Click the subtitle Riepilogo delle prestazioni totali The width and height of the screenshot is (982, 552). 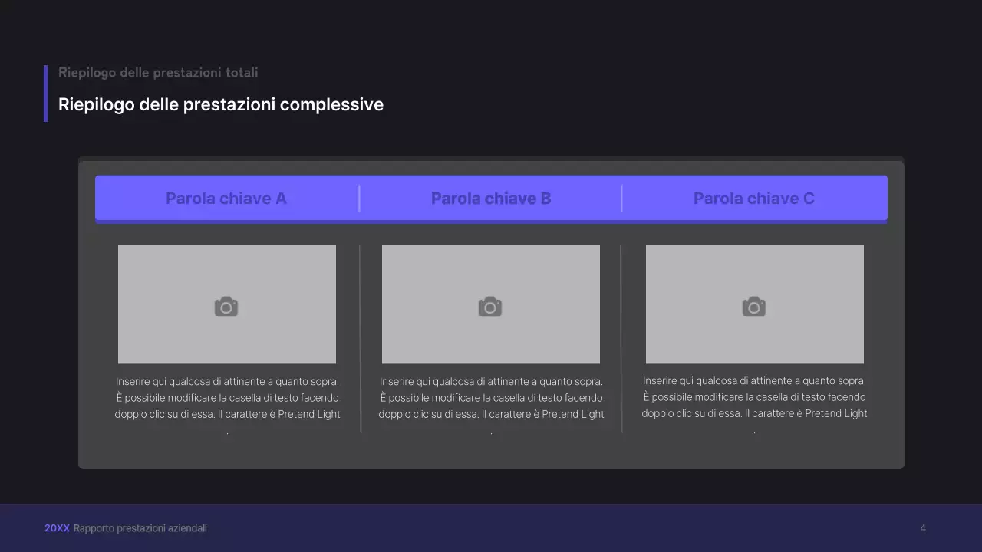(157, 72)
